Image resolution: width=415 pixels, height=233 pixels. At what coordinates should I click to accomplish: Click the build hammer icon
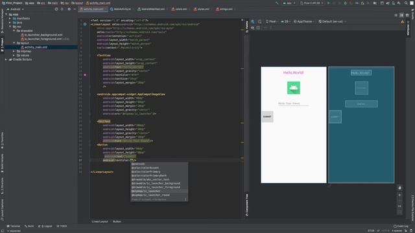click(x=277, y=3)
